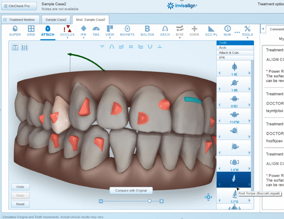The height and width of the screenshot is (219, 284).
Task: Zoom in with the plus button
Action: [x=162, y=201]
